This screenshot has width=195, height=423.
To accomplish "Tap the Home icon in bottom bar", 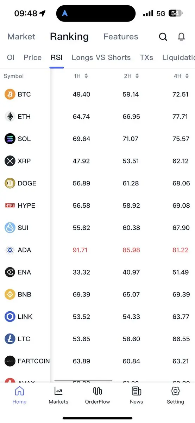I will tap(19, 391).
